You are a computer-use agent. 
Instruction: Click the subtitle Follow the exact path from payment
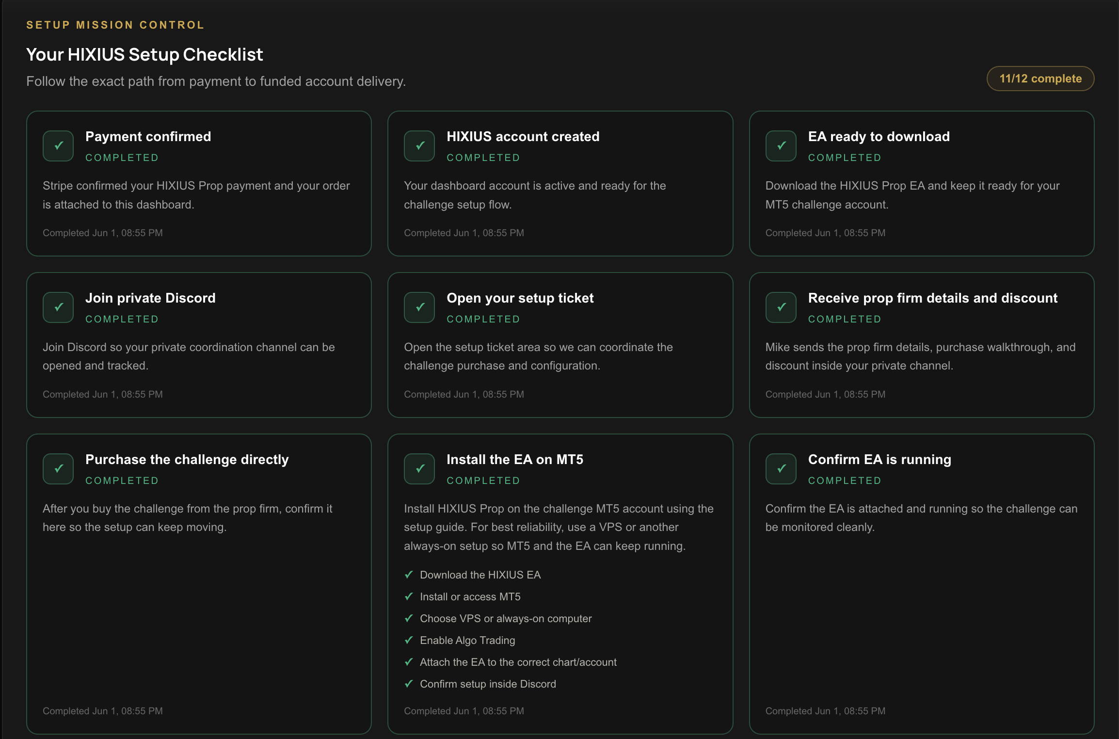pyautogui.click(x=216, y=81)
